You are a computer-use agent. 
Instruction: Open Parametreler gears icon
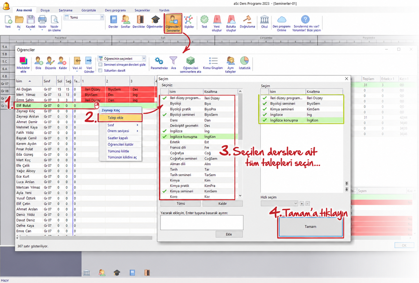coord(159,63)
